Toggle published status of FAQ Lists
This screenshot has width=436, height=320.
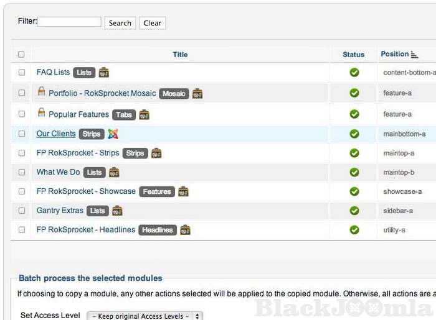tap(354, 73)
